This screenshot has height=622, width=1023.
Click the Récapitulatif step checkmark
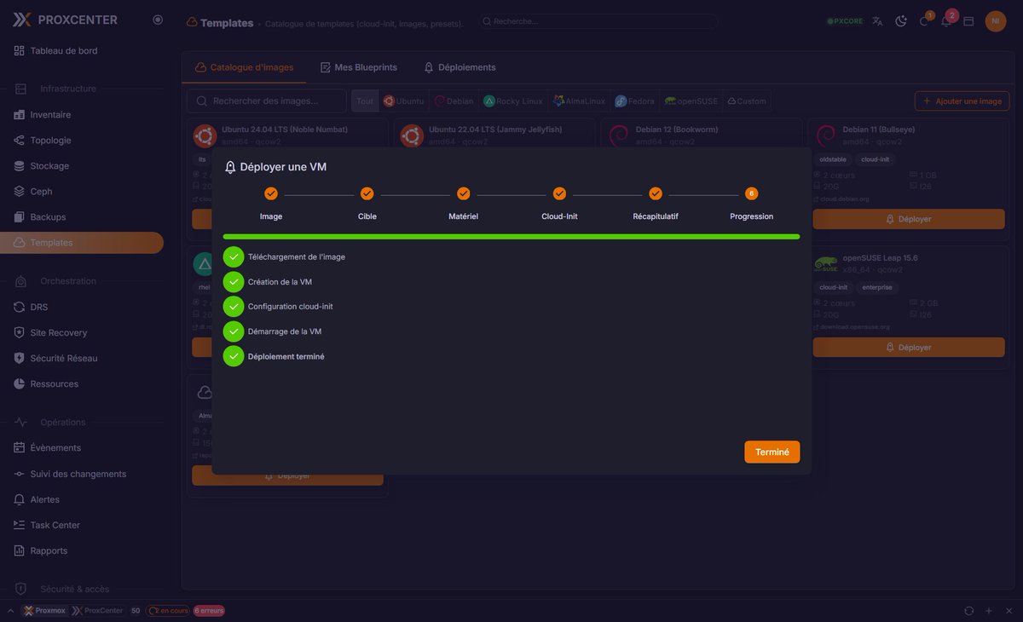pyautogui.click(x=656, y=193)
